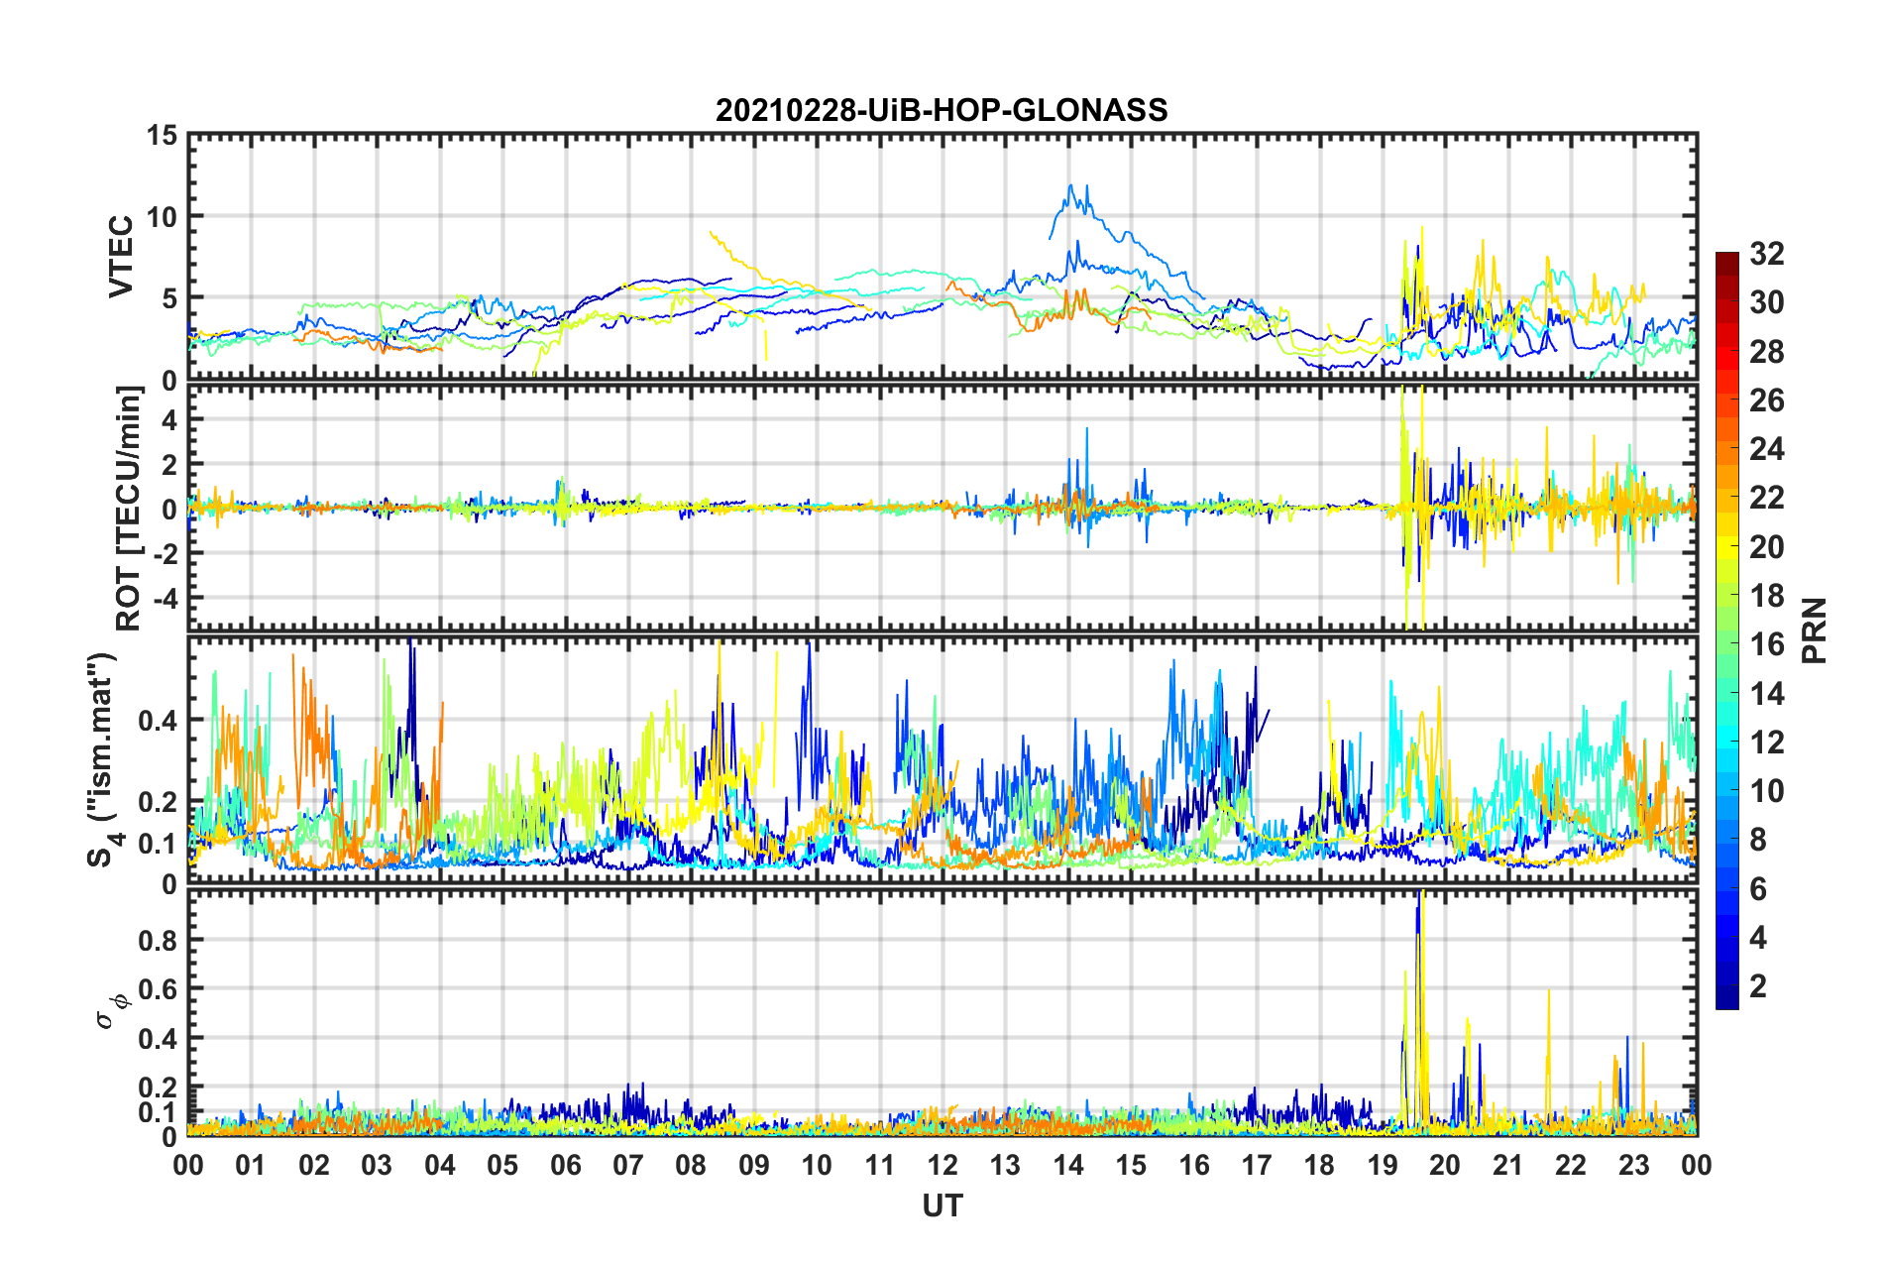
Task: Click colorbar tick label 10
Action: click(x=1767, y=790)
